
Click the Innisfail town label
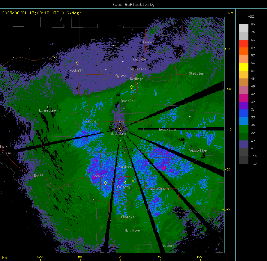pos(129,101)
